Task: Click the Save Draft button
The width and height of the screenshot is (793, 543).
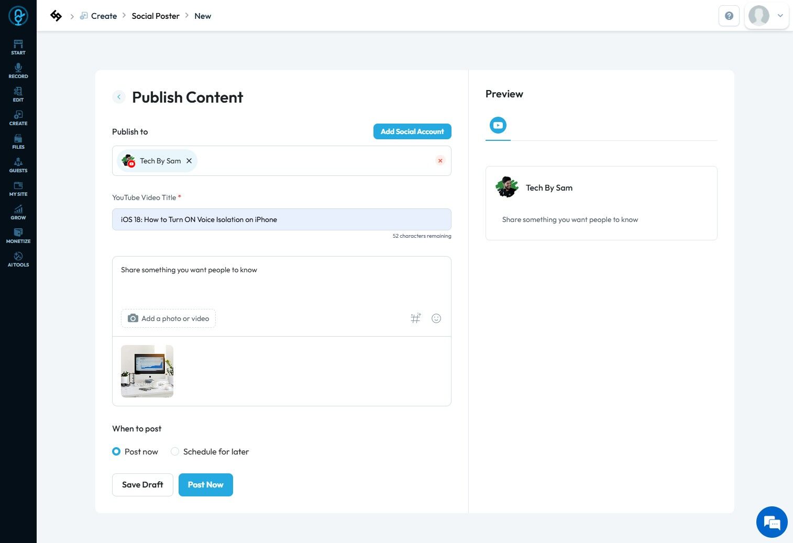Action: 142,485
